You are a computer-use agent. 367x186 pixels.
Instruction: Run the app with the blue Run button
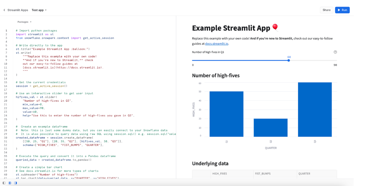342,10
